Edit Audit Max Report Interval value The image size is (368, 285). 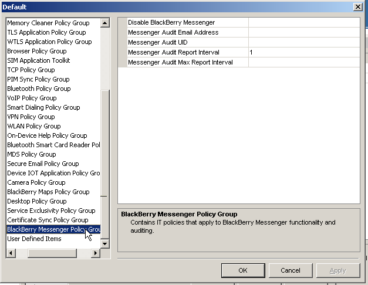coord(304,62)
